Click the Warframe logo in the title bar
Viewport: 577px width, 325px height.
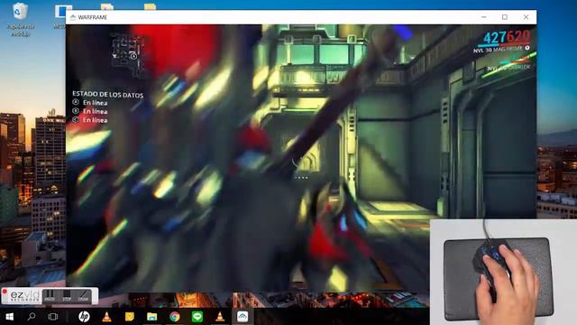73,17
